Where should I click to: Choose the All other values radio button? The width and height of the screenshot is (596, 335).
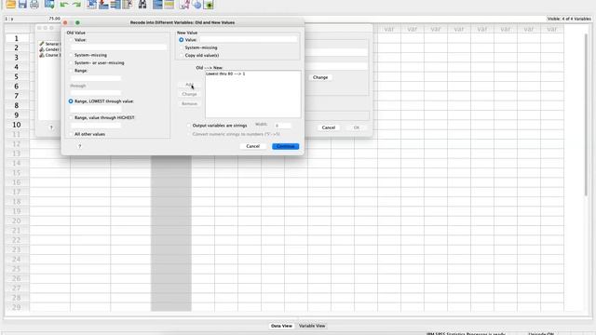click(x=71, y=134)
